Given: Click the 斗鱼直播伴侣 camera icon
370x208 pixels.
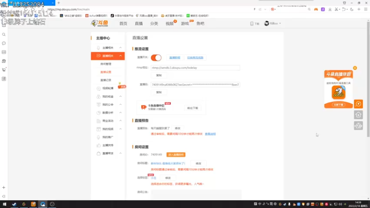Looking at the screenshot, I should point(143,107).
